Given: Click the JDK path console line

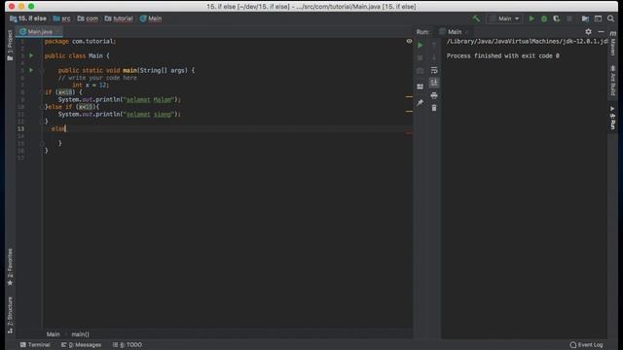Looking at the screenshot, I should coord(527,41).
